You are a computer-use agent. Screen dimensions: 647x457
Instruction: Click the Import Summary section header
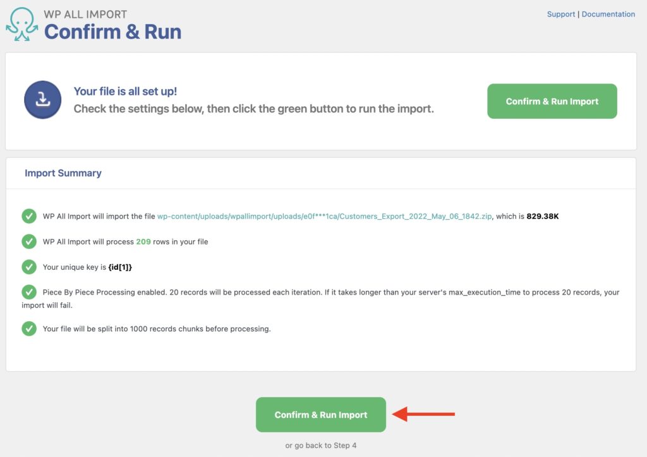click(63, 173)
